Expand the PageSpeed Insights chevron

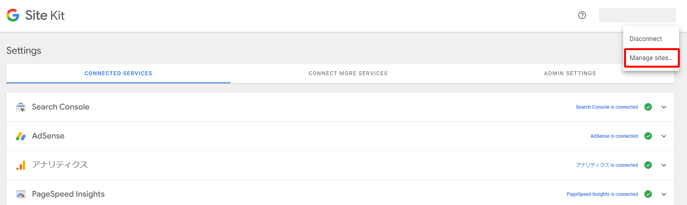pos(664,194)
